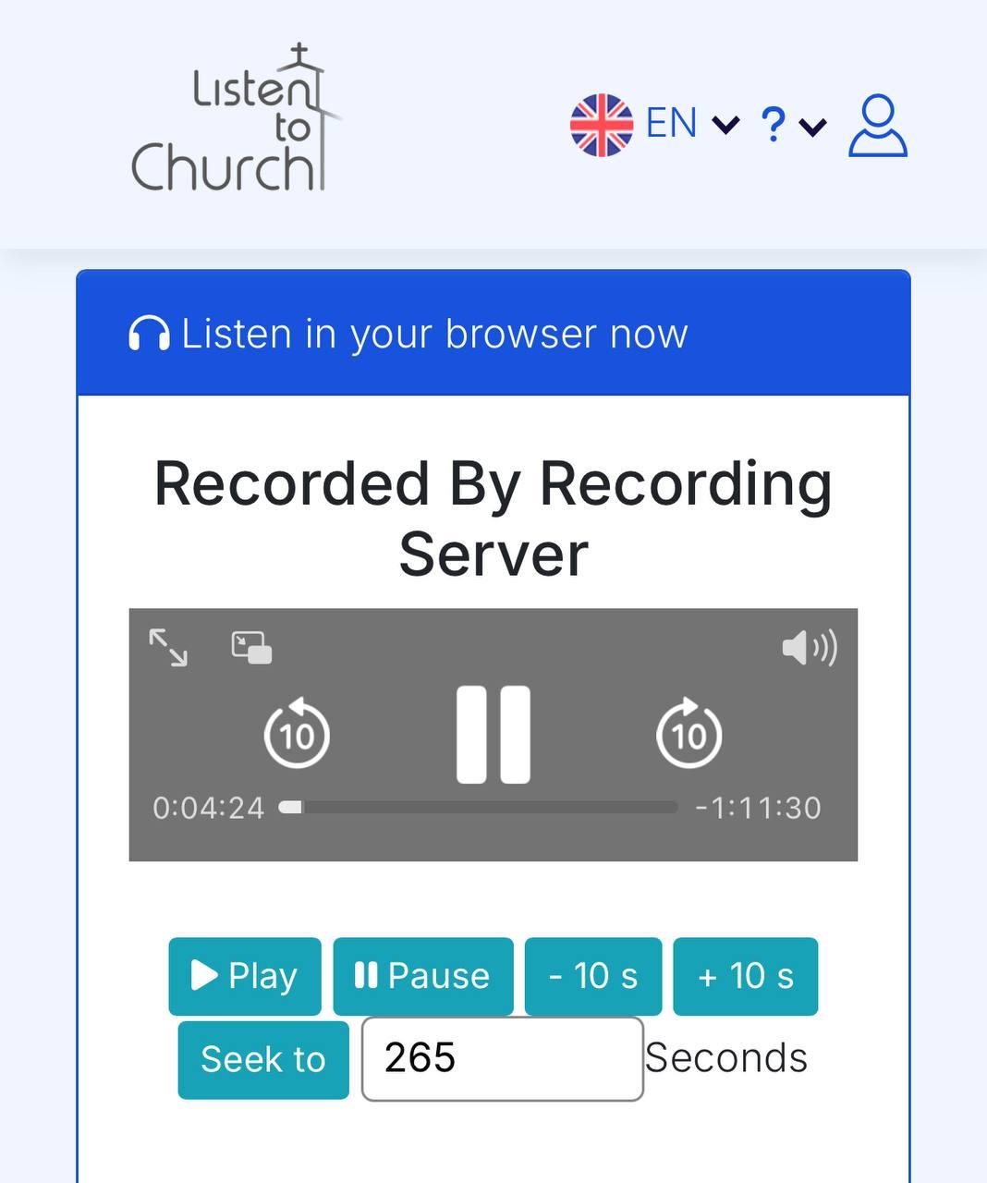
Task: Mute audio using the speaker icon
Action: pyautogui.click(x=809, y=648)
